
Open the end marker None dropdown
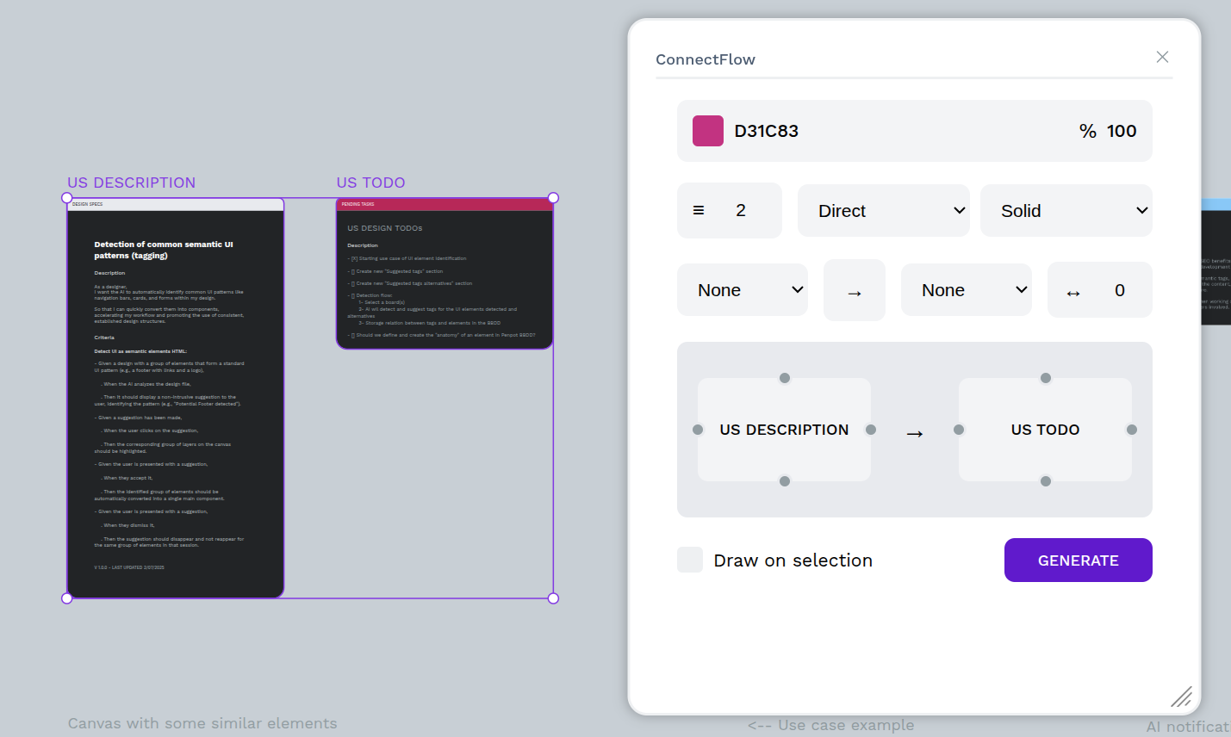967,290
